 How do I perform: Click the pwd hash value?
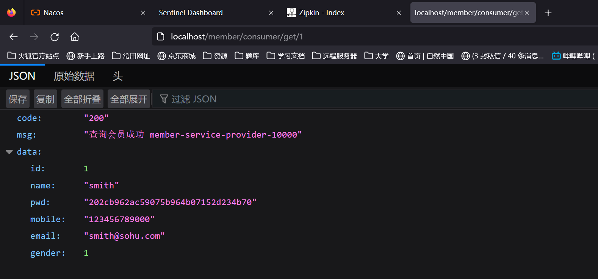(x=170, y=202)
